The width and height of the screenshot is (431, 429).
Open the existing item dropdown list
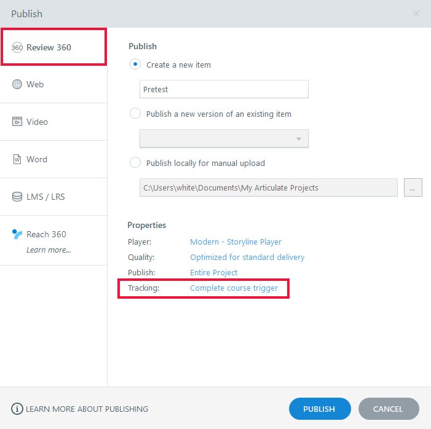click(x=224, y=138)
